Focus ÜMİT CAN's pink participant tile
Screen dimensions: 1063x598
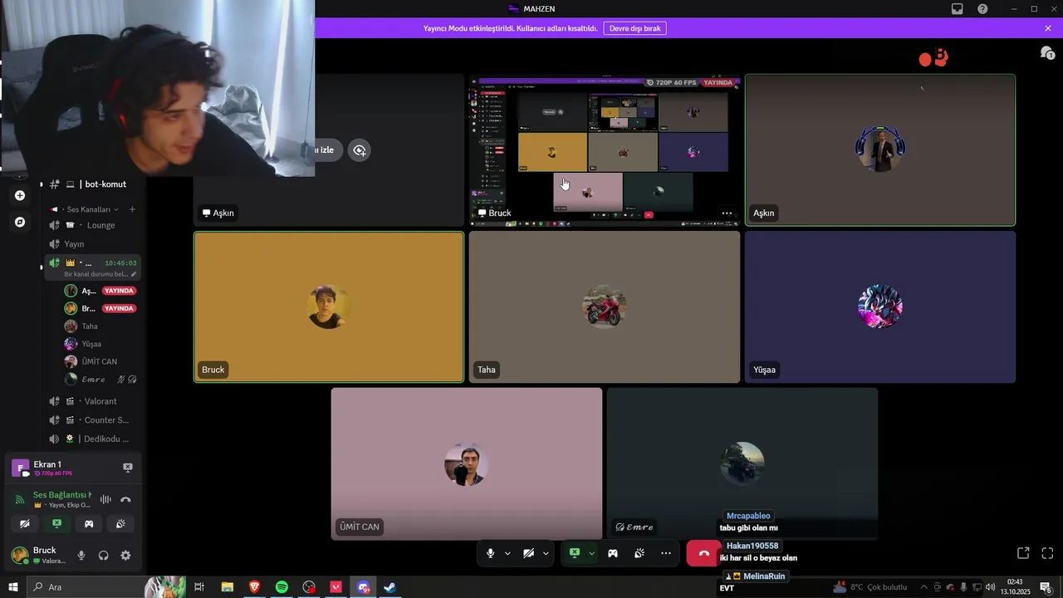coord(467,463)
